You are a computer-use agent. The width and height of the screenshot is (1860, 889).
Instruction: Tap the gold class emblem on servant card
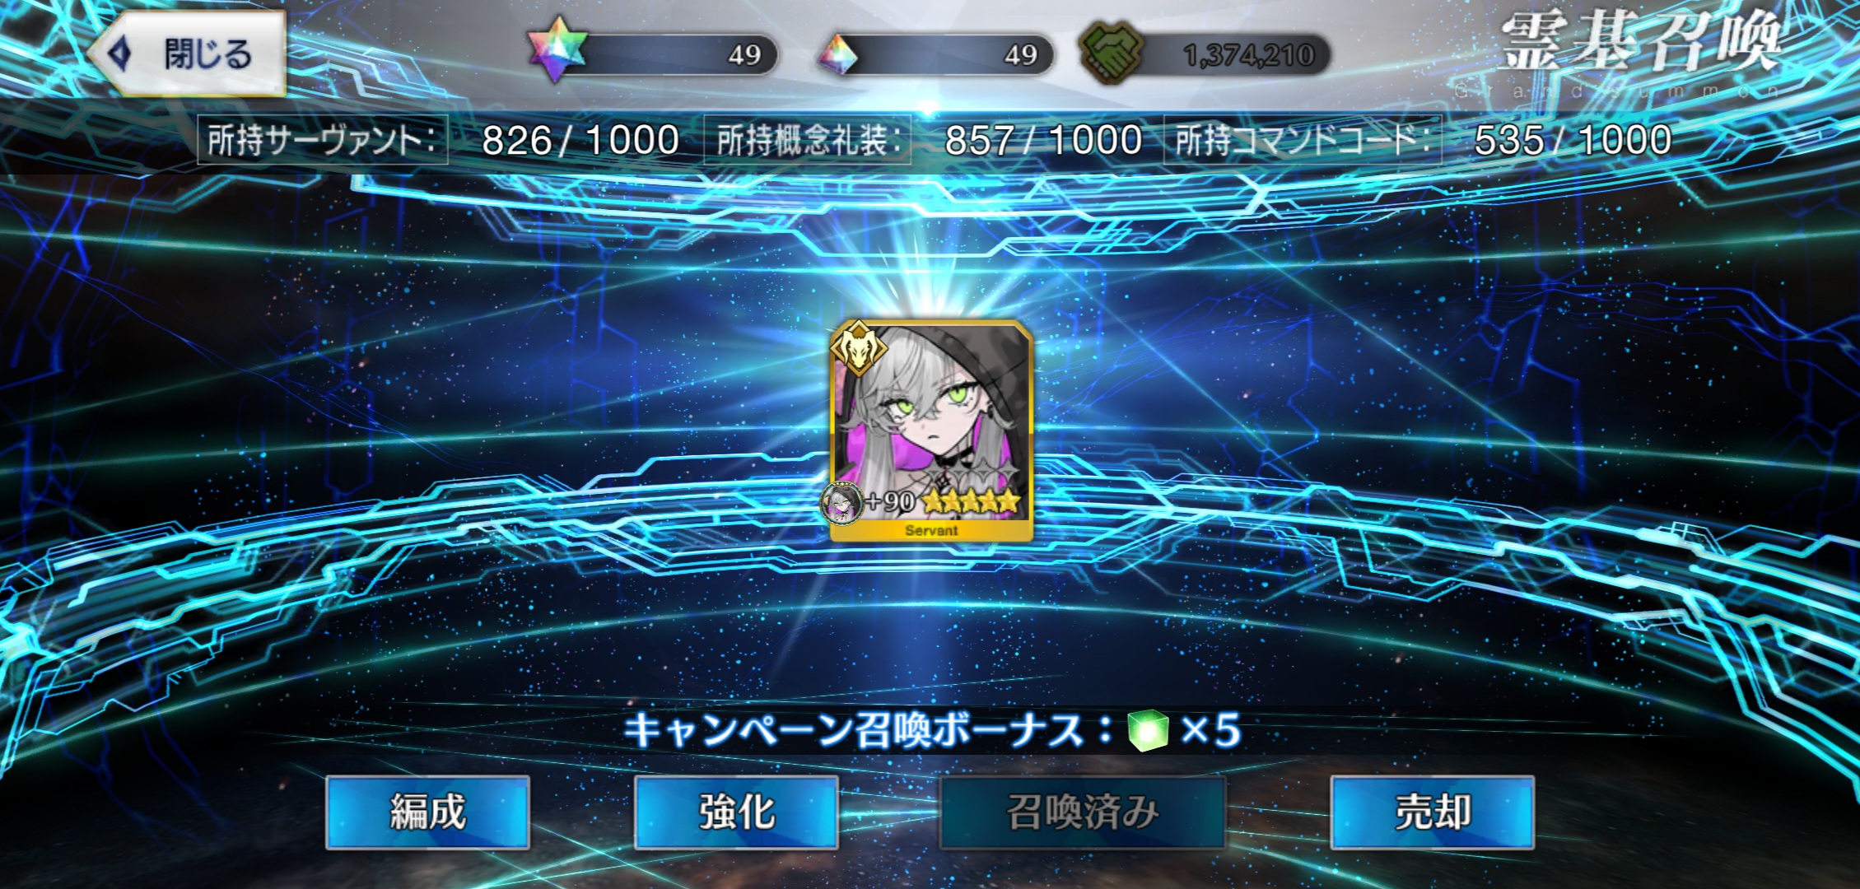coord(857,348)
